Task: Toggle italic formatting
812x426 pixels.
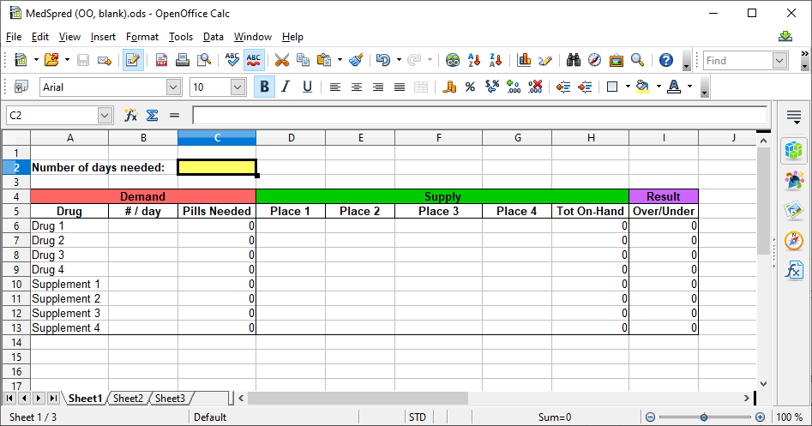Action: 286,87
